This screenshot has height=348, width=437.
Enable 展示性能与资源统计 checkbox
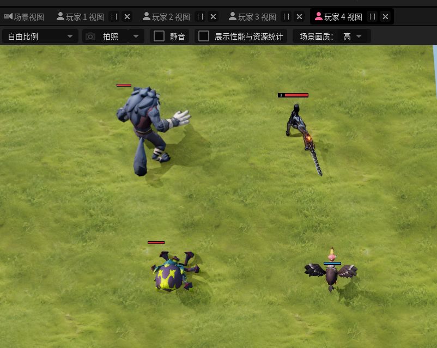tap(204, 36)
